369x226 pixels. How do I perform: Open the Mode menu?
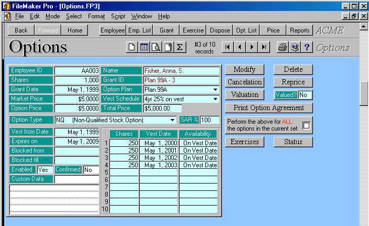(x=53, y=16)
